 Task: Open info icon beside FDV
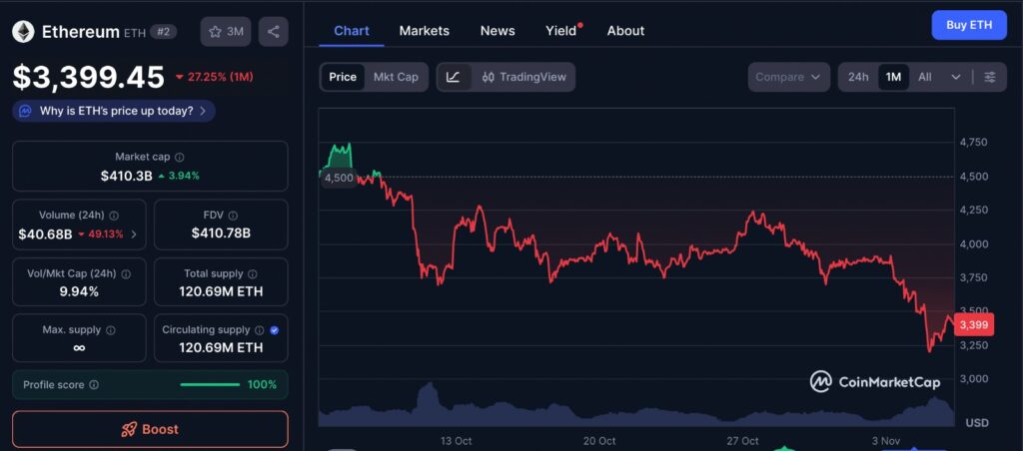233,216
